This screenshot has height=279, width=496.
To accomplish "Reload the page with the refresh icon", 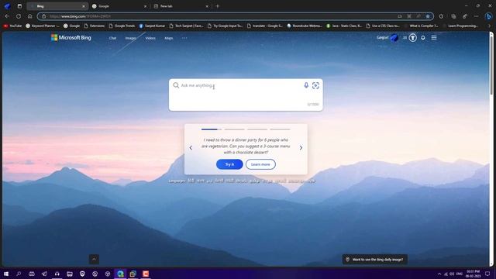I will click(x=19, y=16).
